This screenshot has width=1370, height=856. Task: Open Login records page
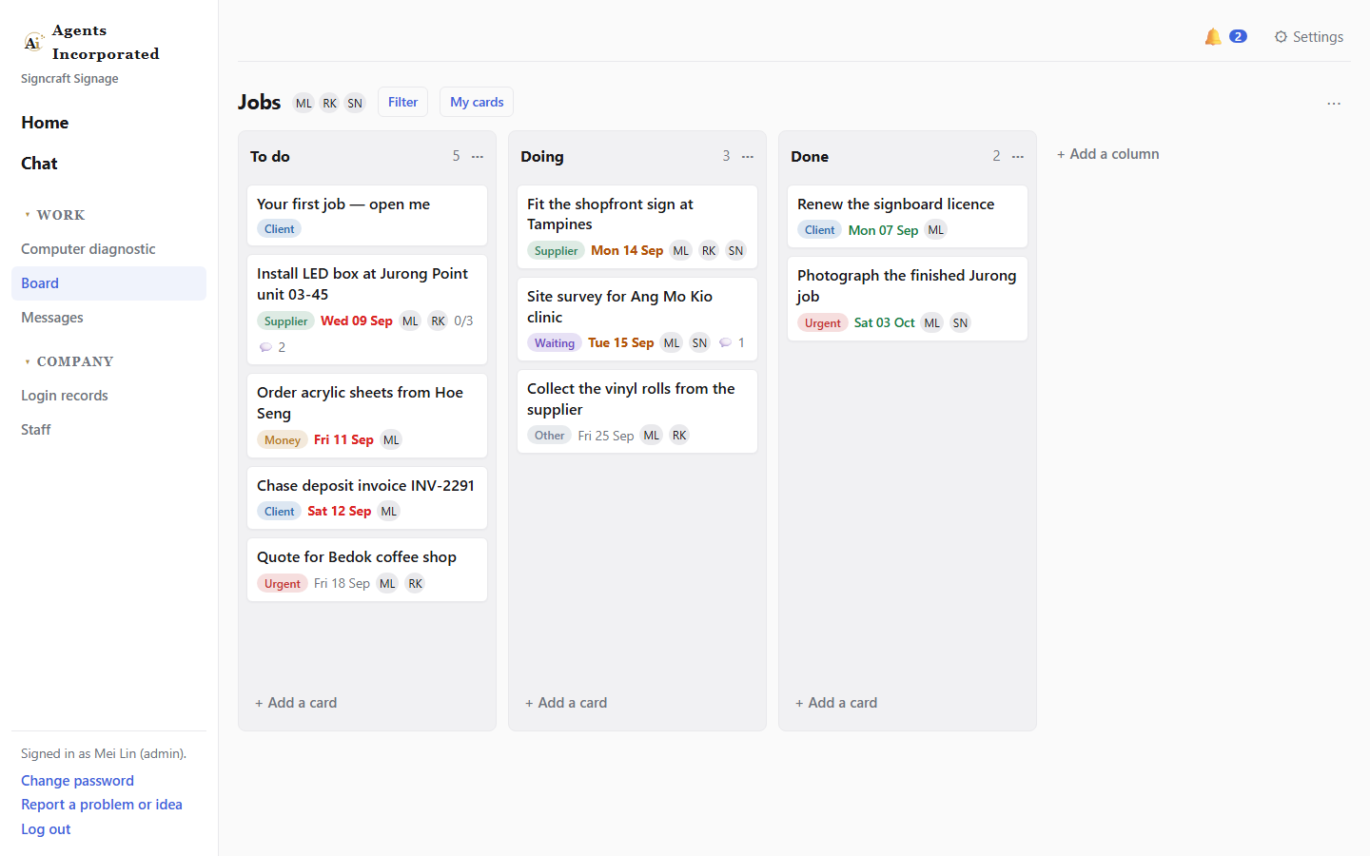click(108, 396)
